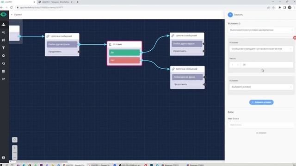The width and height of the screenshot is (296, 166).
Task: Open browser extensions puzzle icon
Action: [x=279, y=7]
